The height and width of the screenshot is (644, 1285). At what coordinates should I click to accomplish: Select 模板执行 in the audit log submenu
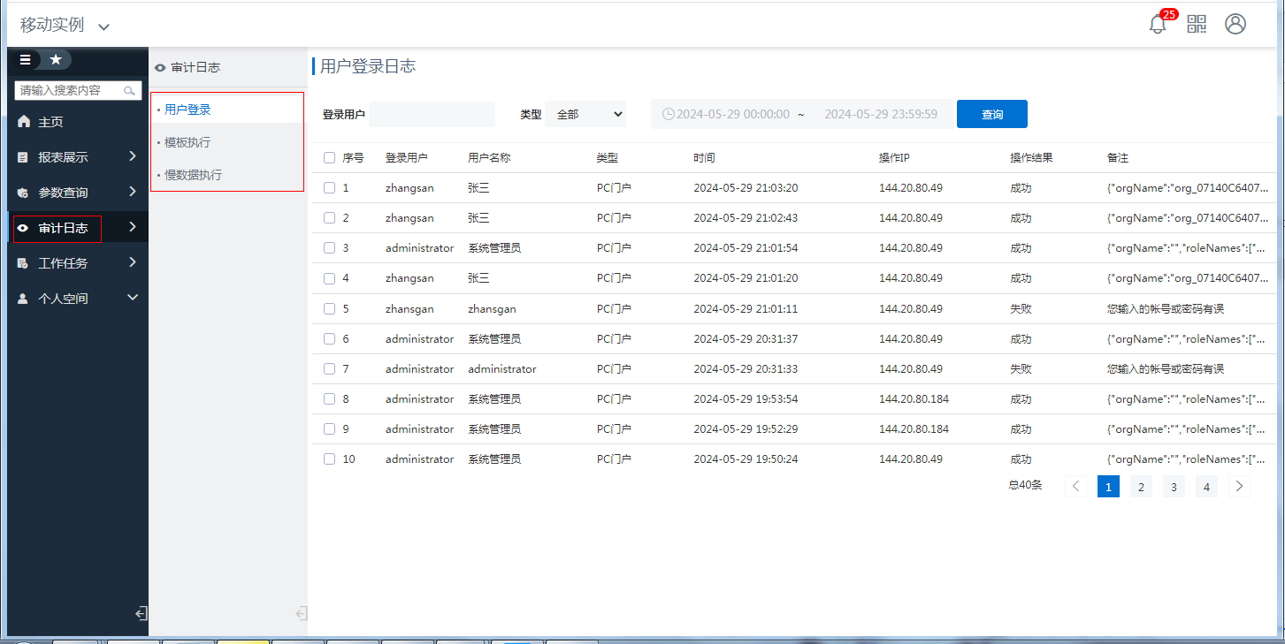click(187, 142)
